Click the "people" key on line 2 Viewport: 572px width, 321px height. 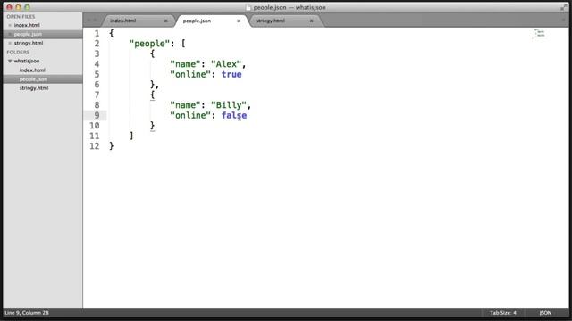[149, 44]
